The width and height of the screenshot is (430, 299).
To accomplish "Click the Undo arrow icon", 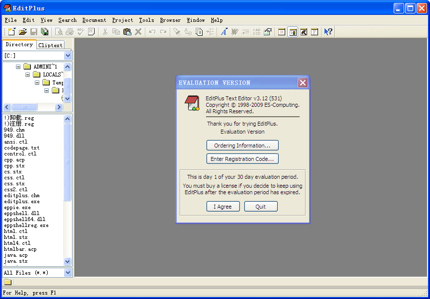I will [152, 32].
